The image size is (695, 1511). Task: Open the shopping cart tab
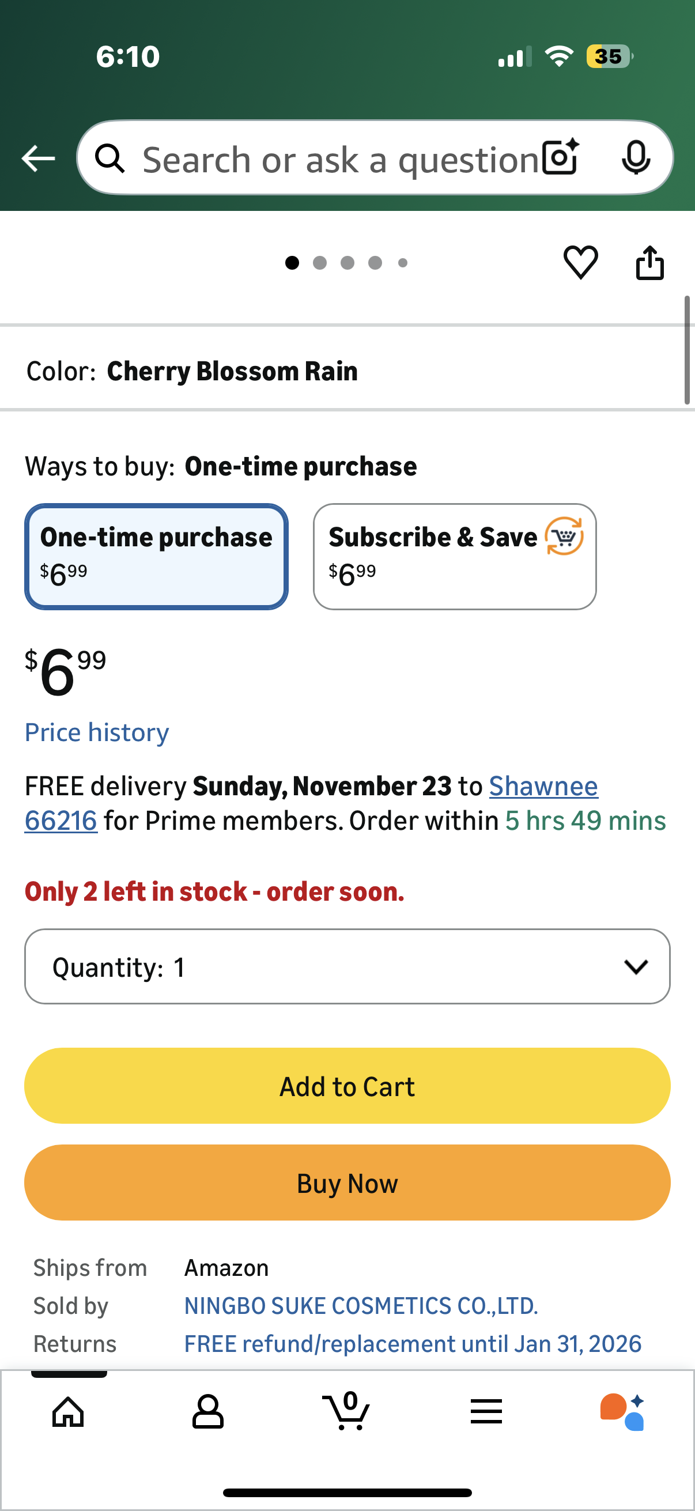click(x=346, y=1411)
